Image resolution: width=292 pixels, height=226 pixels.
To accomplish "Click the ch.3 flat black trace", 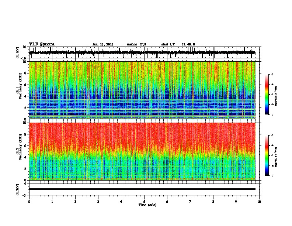I will pos(142,189).
